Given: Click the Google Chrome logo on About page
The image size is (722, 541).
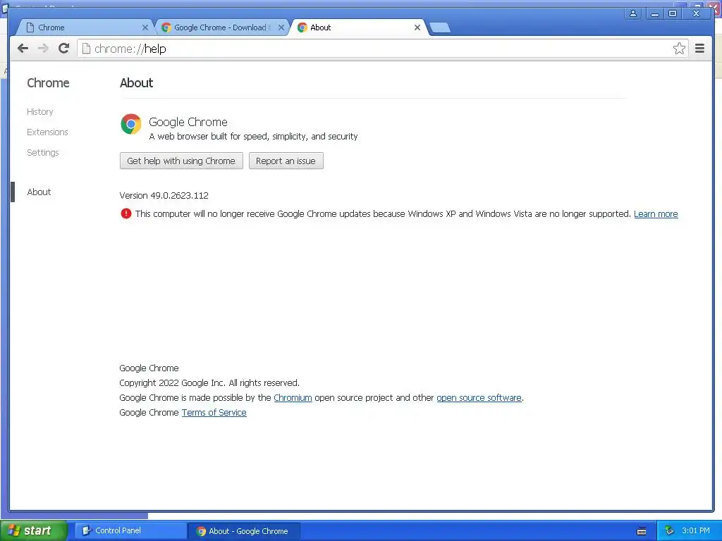Looking at the screenshot, I should coord(130,124).
